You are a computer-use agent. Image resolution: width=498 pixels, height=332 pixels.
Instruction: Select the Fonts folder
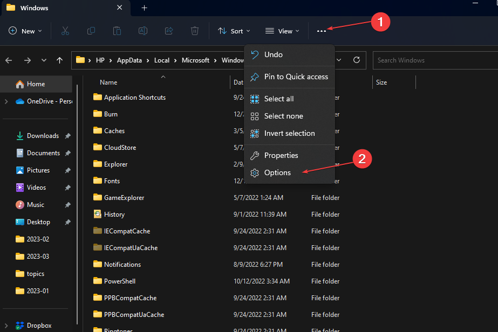pyautogui.click(x=112, y=181)
